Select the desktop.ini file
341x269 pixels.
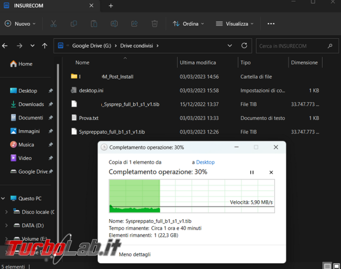point(195,91)
